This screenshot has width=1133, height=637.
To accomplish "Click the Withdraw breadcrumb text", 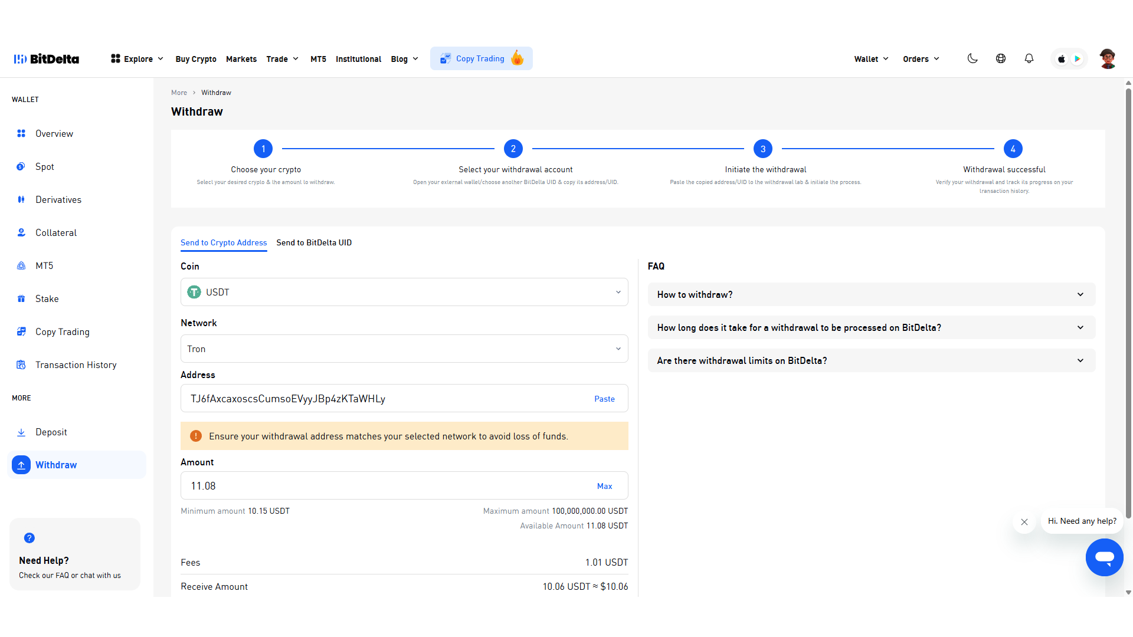I will pyautogui.click(x=216, y=93).
